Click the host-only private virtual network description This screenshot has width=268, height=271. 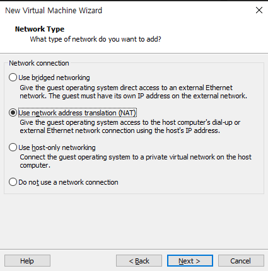click(x=136, y=161)
